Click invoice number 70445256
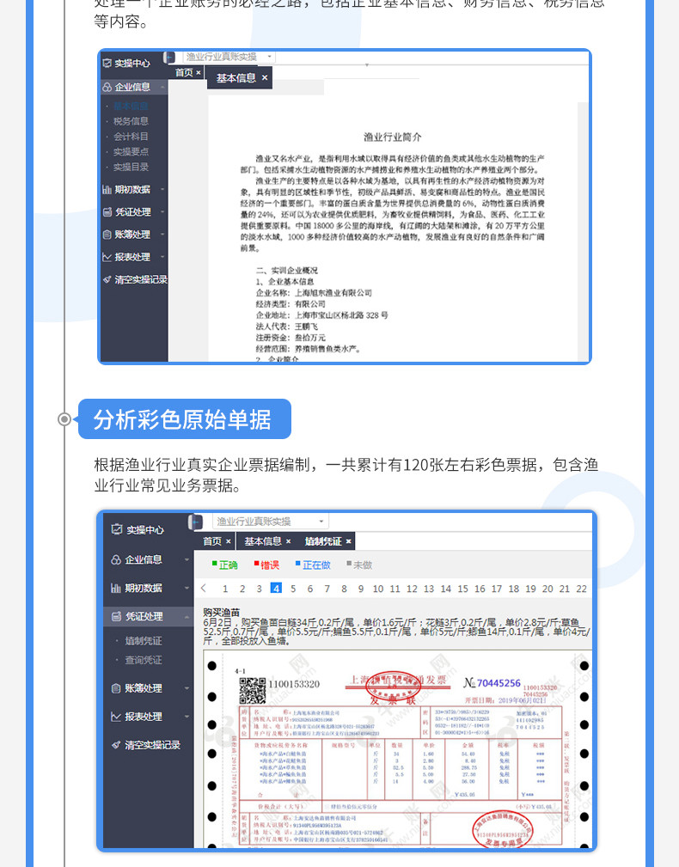Image resolution: width=679 pixels, height=867 pixels. pyautogui.click(x=499, y=683)
